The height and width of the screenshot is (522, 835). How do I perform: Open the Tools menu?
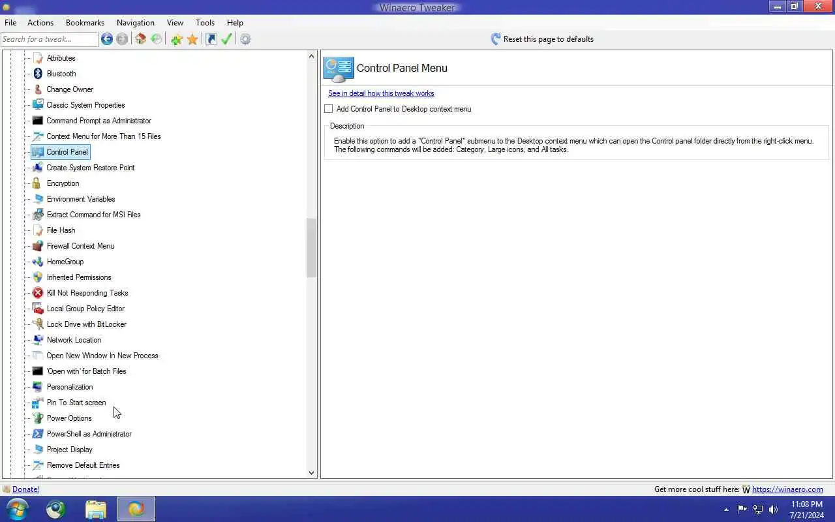tap(205, 22)
